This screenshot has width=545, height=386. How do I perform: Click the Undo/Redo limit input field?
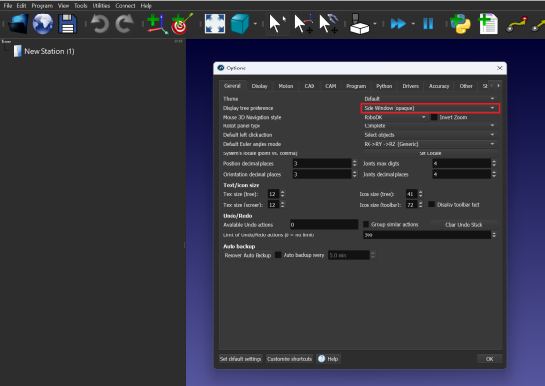coord(426,235)
